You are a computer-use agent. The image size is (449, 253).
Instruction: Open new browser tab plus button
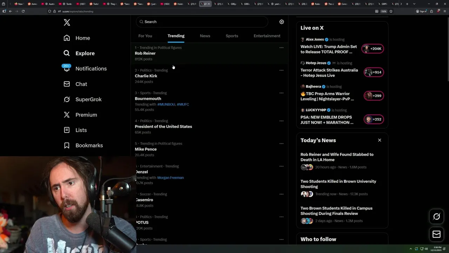407,4
